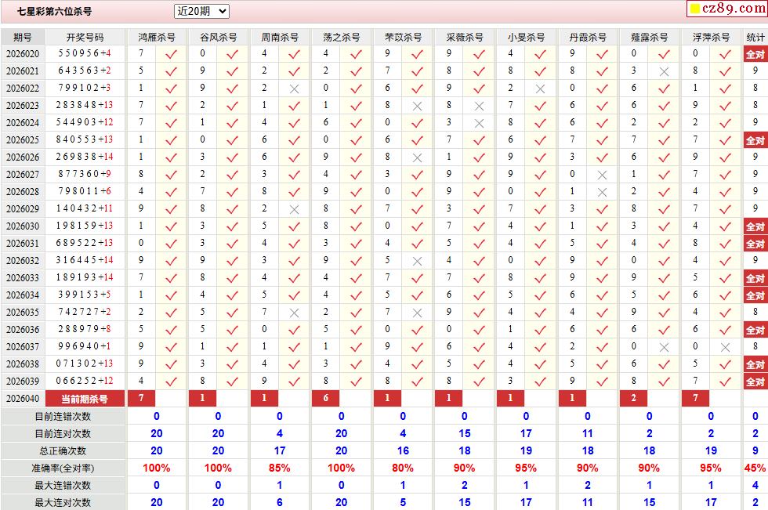This screenshot has height=510, width=768.
Task: Click the 全对 badge in row 2026039
Action: [755, 382]
